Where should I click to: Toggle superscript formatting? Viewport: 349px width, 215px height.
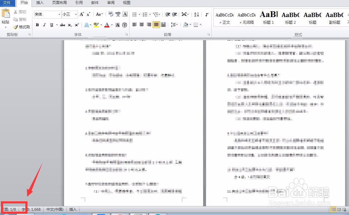pyautogui.click(x=77, y=25)
